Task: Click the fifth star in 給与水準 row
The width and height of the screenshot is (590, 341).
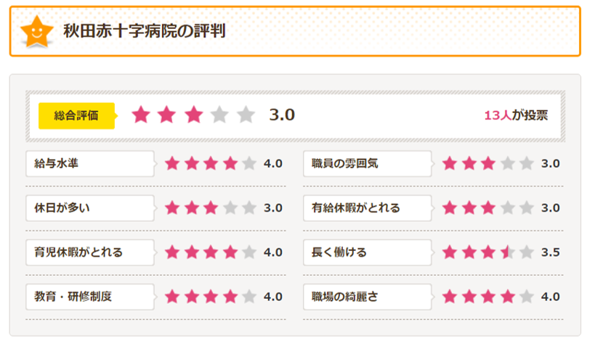Action: [248, 163]
